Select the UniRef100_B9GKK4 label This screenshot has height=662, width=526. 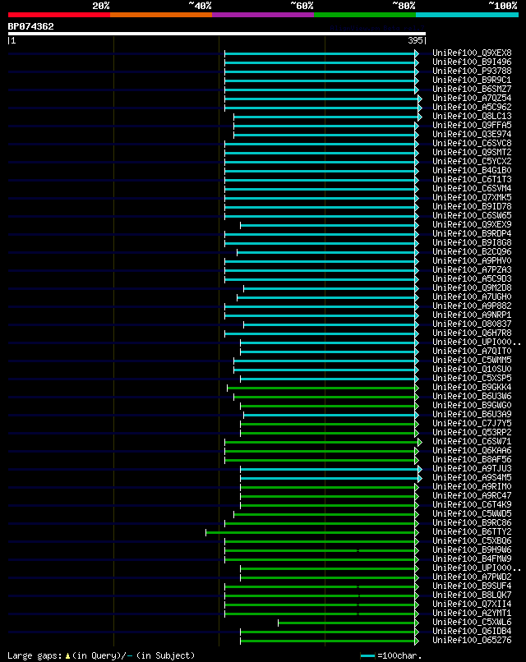pos(472,388)
